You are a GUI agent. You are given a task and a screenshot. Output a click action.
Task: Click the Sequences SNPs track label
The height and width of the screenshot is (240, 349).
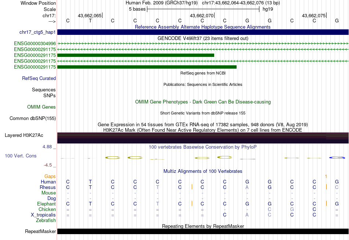(x=44, y=92)
